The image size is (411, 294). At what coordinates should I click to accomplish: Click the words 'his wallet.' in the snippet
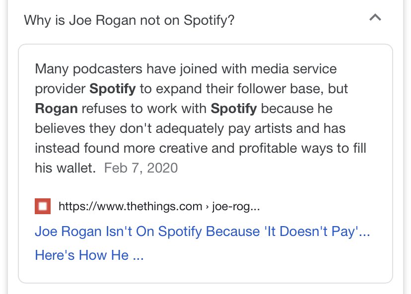click(65, 168)
